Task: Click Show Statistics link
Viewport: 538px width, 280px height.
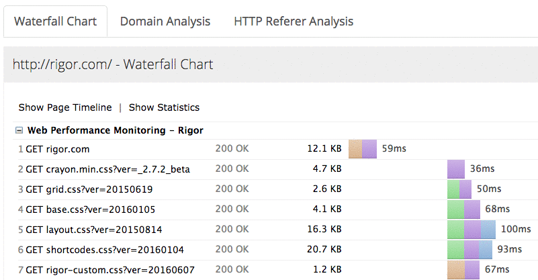Action: [164, 107]
